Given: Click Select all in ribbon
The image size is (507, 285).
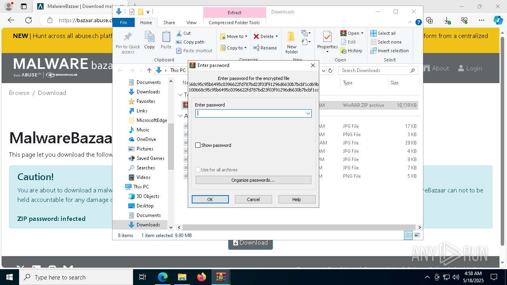Looking at the screenshot, I should click(383, 33).
